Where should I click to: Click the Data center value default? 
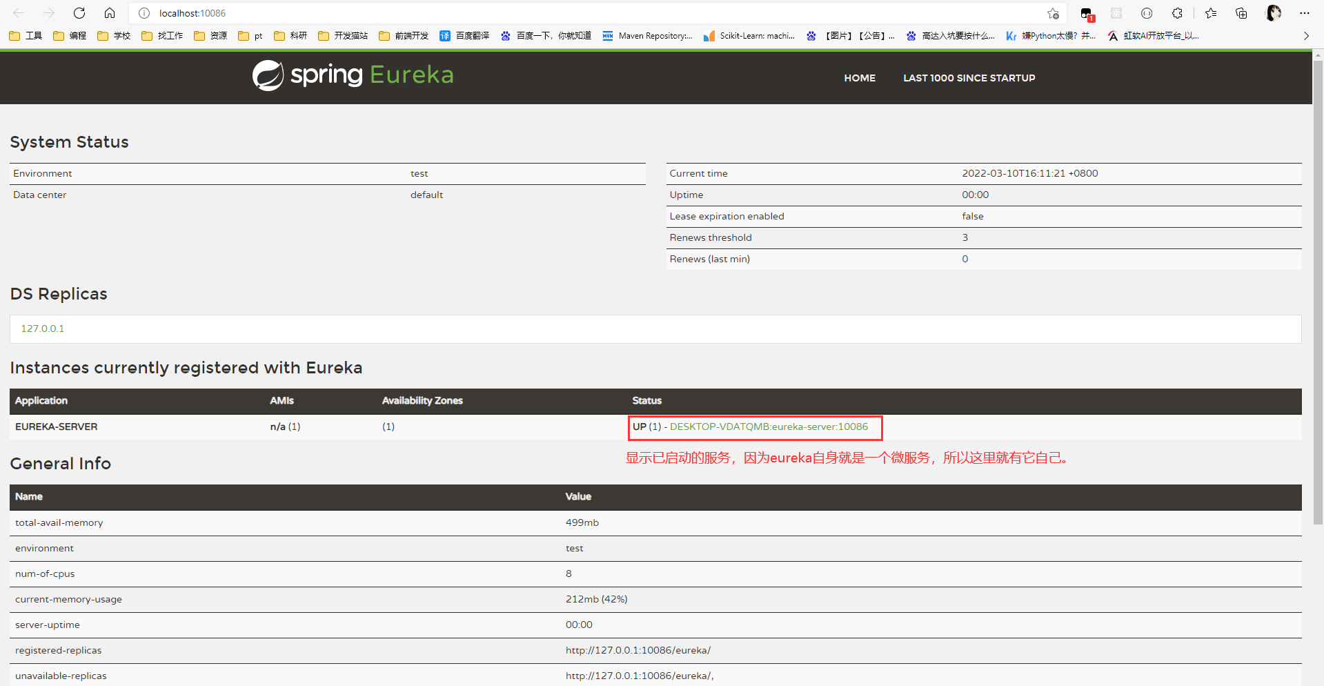pos(427,195)
